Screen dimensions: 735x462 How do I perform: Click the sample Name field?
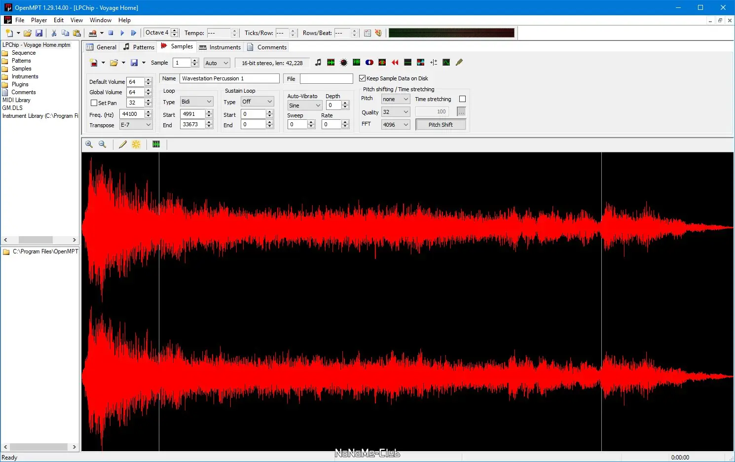[229, 78]
